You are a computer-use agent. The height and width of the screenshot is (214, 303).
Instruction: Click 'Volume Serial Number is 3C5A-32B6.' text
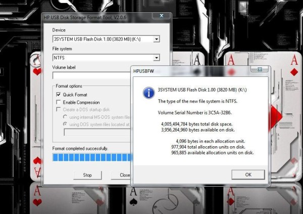pos(194,113)
